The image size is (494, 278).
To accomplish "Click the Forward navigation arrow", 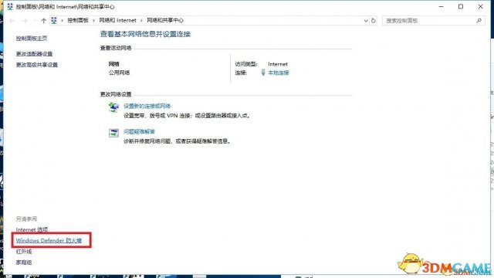I will 24,21.
